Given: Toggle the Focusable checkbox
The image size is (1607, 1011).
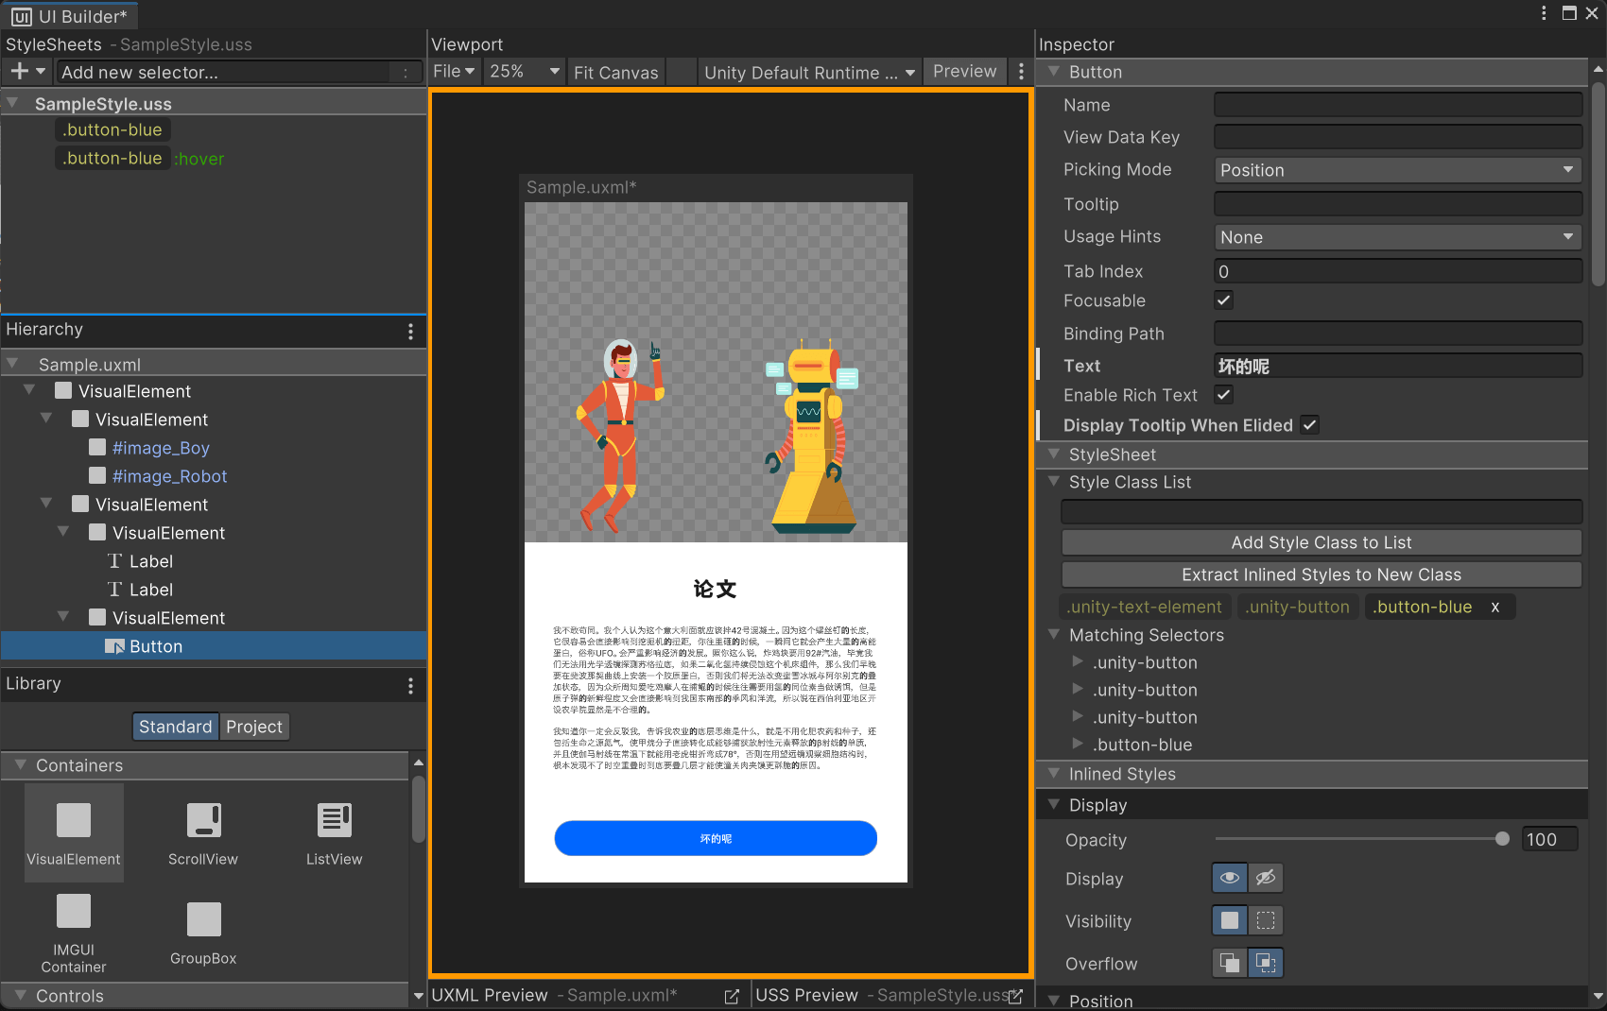Looking at the screenshot, I should (x=1223, y=300).
